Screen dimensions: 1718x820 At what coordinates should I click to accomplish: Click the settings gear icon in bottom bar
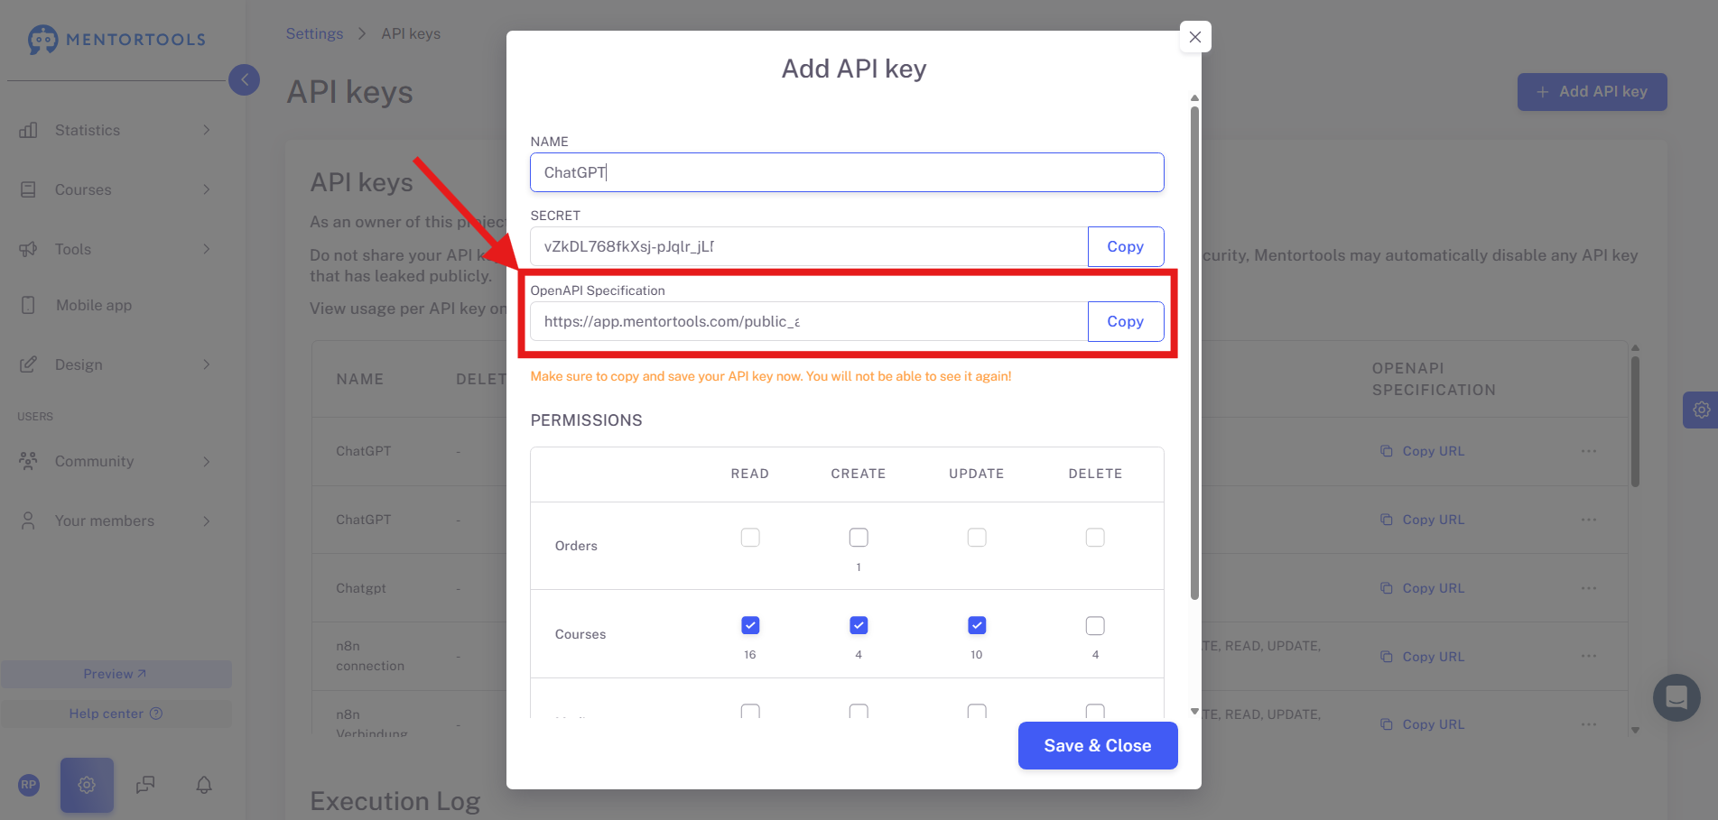87,785
